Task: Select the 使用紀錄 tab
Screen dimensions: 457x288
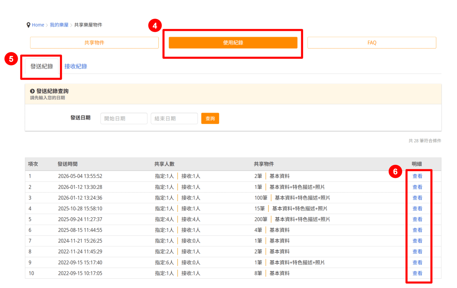Action: (233, 43)
